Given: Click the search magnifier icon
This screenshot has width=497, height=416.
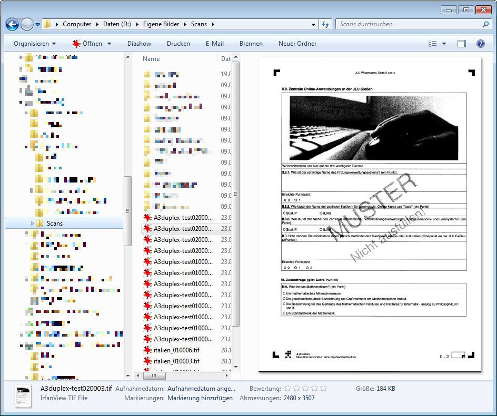Looking at the screenshot, I should (x=485, y=24).
